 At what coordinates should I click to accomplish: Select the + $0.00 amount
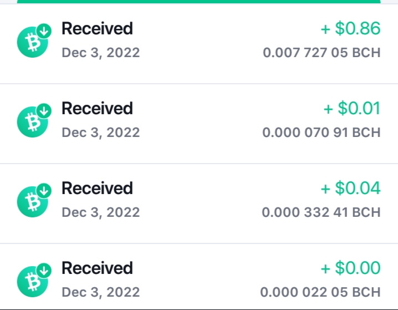[x=350, y=268]
